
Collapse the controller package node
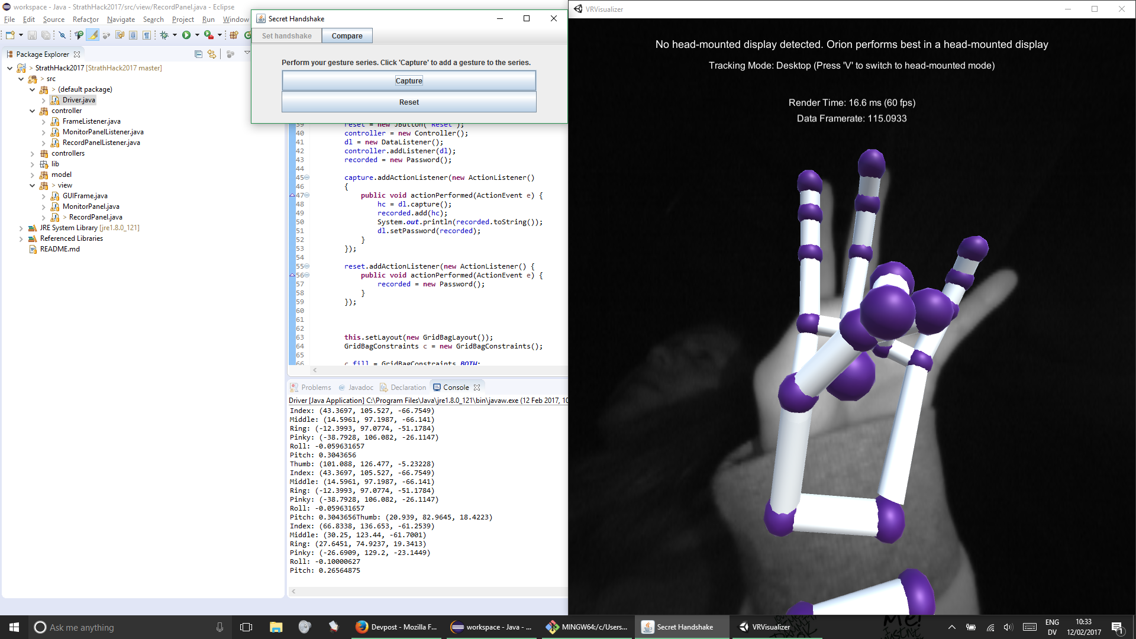click(32, 111)
